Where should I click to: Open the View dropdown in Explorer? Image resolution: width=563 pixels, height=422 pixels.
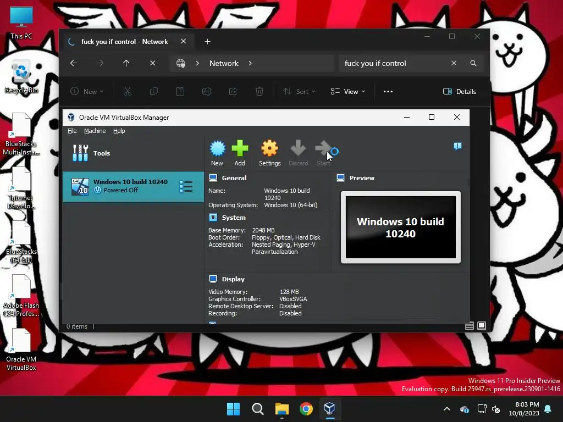348,92
